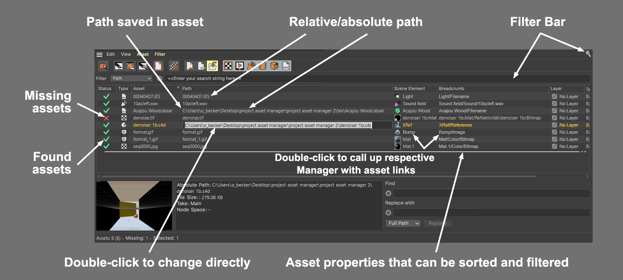Screen dimensions: 623x280
Task: Toggle No Layer checkbox for XRef row
Action: (x=554, y=125)
